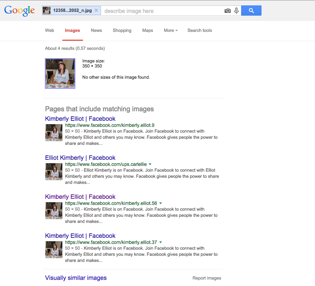
Task: Click the thumbnail of the ups.carlellie result
Action: pyautogui.click(x=54, y=171)
